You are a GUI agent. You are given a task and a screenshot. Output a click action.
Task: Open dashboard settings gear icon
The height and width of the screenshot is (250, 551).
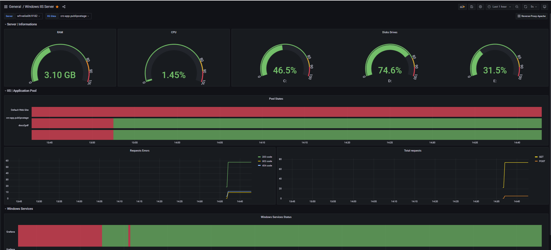(x=480, y=7)
